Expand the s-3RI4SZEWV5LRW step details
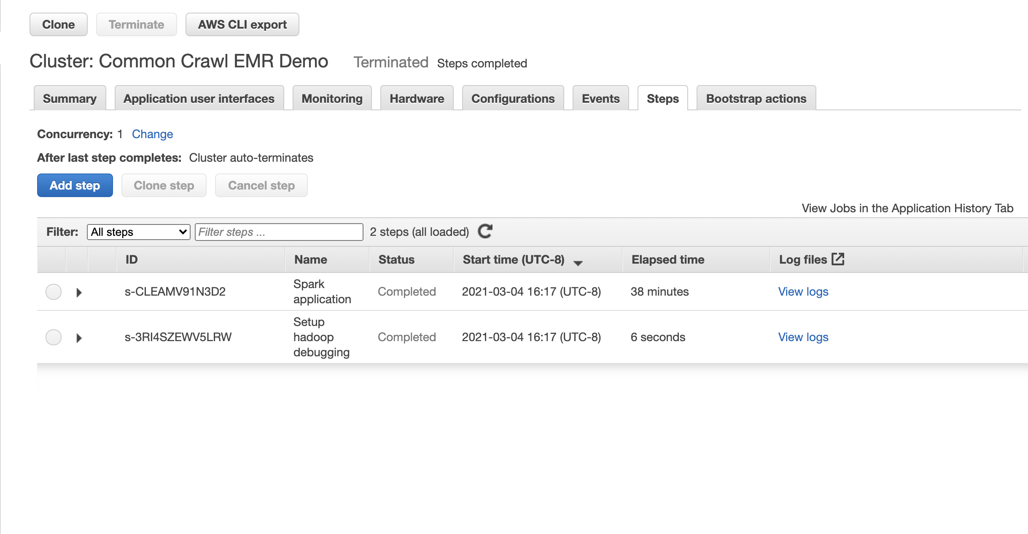The height and width of the screenshot is (534, 1028). [x=79, y=338]
